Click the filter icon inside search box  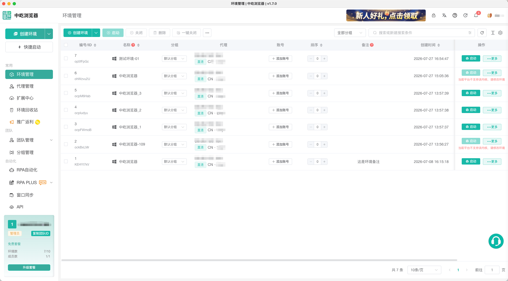[470, 33]
